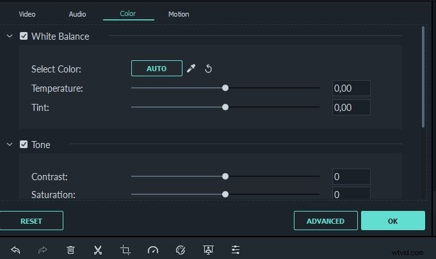Viewport: 436px width, 259px height.
Task: Open ADVANCED color settings
Action: tap(326, 221)
